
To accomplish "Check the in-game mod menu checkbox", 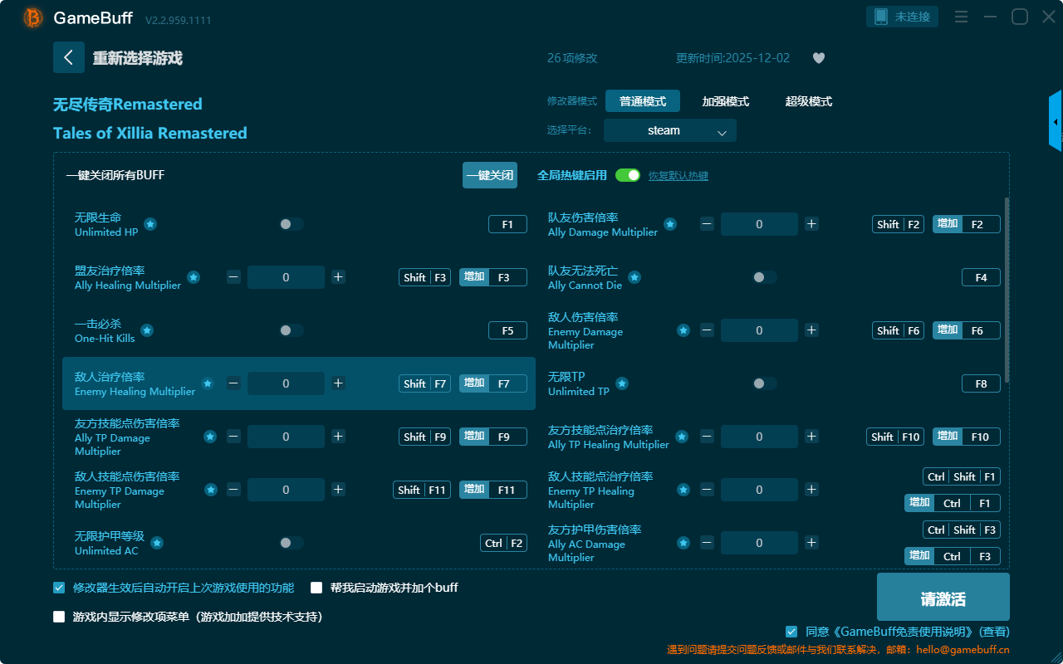I will pyautogui.click(x=59, y=617).
